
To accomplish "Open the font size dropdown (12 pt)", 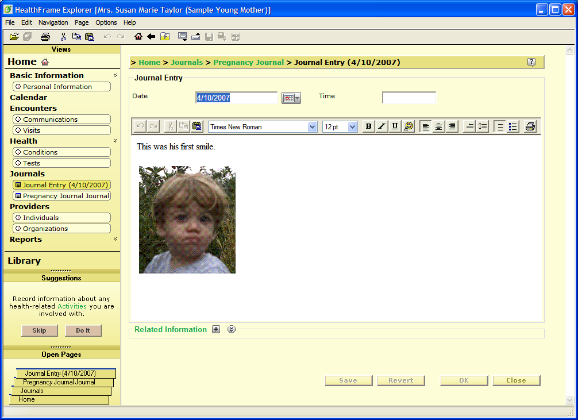I will [x=352, y=127].
